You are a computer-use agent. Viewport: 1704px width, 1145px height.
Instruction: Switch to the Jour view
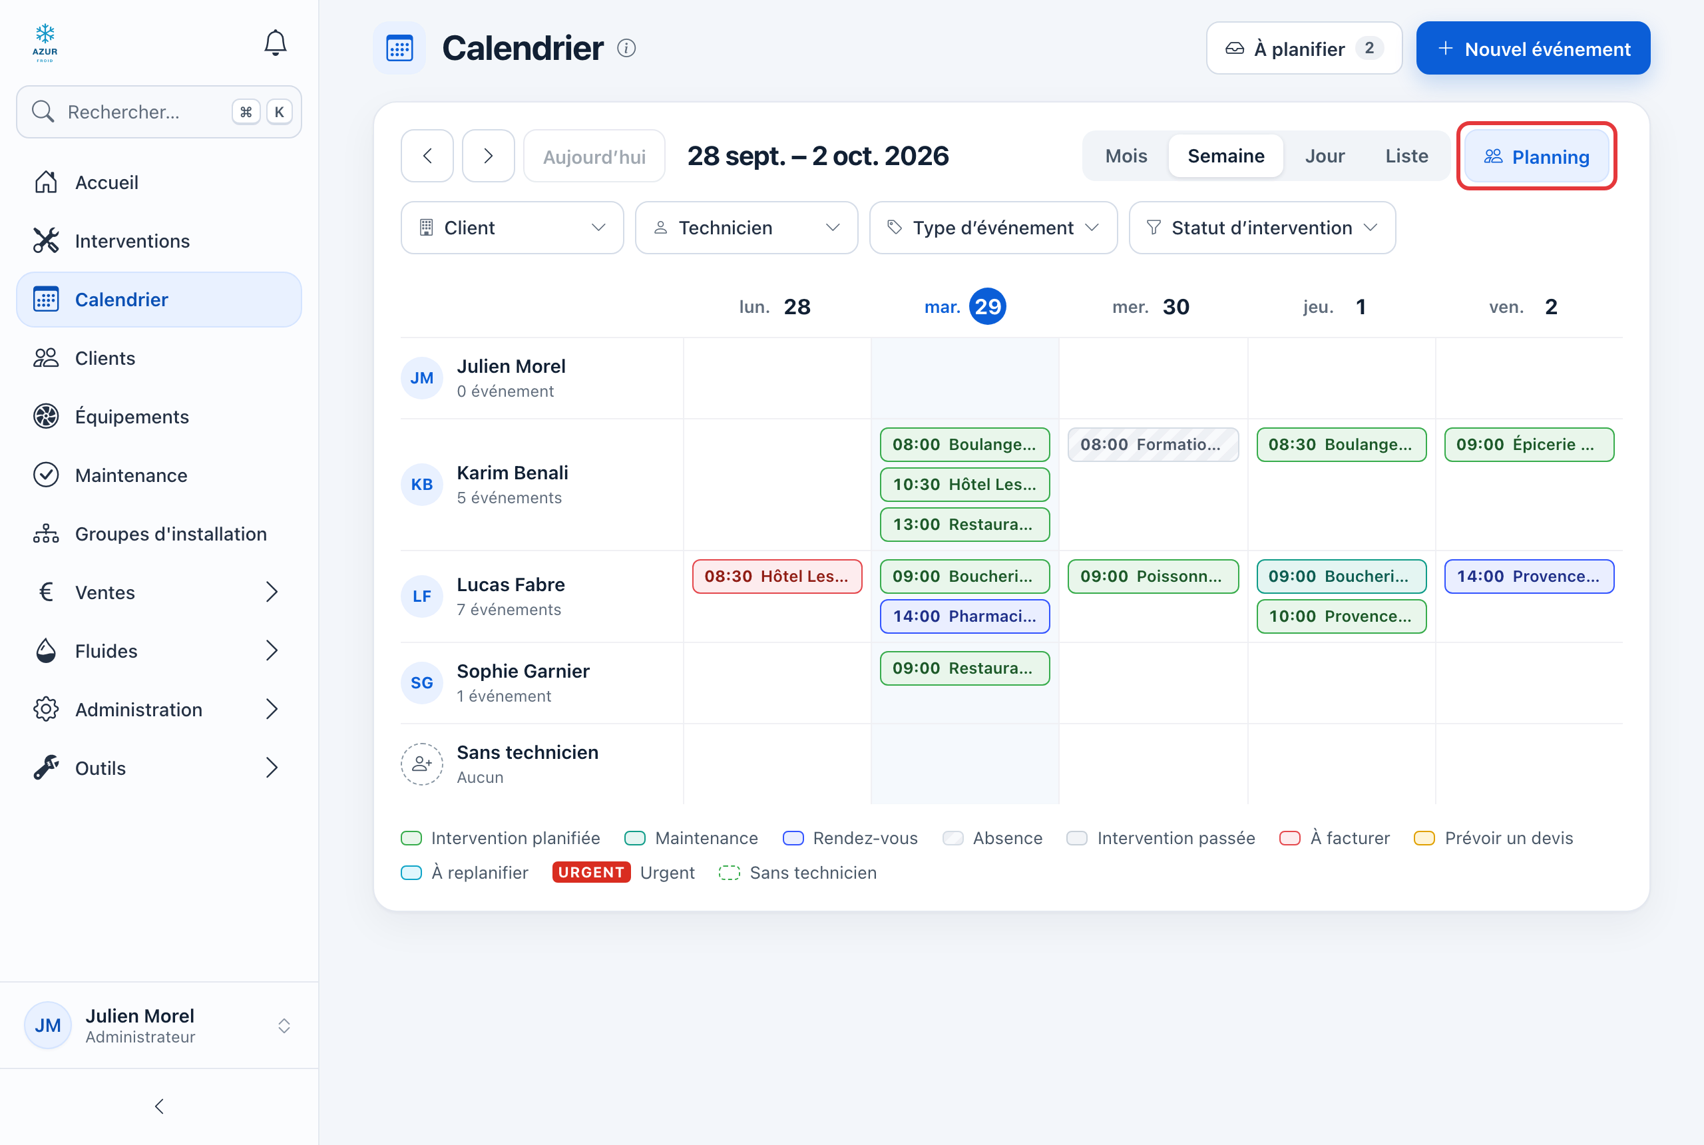[1325, 156]
